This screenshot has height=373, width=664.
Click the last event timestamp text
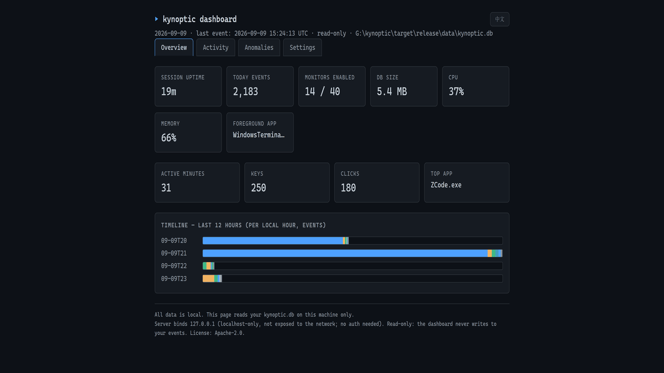point(252,33)
